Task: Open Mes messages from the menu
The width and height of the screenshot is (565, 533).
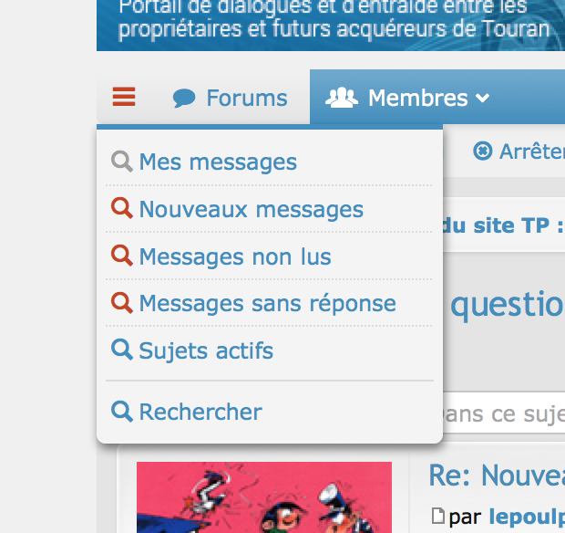Action: click(x=218, y=162)
